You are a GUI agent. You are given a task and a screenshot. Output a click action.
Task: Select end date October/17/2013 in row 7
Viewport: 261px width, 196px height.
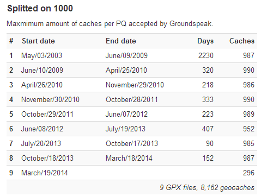[x=132, y=143]
